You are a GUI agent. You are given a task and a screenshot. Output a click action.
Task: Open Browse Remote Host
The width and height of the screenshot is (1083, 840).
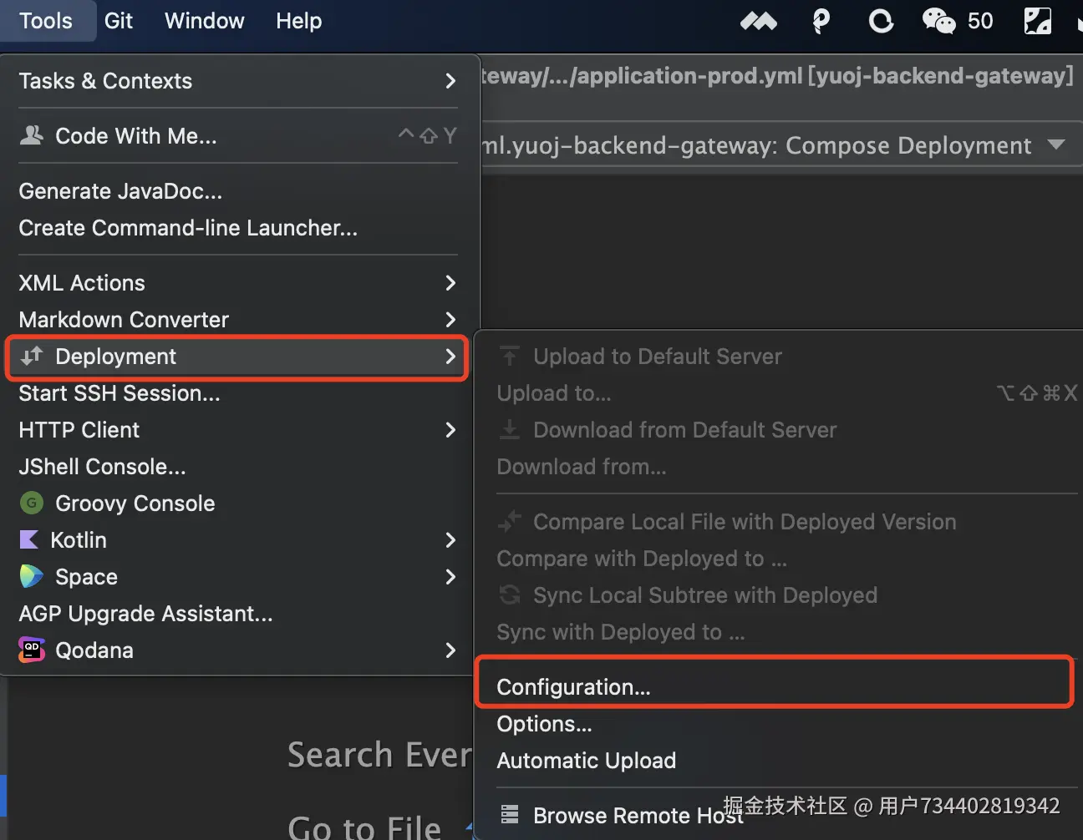pyautogui.click(x=779, y=816)
